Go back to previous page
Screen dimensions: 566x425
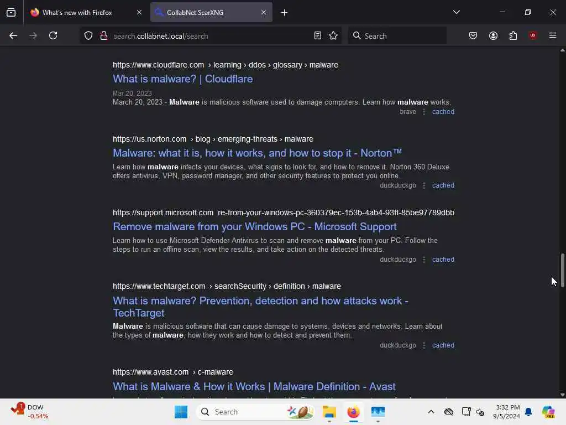13,36
